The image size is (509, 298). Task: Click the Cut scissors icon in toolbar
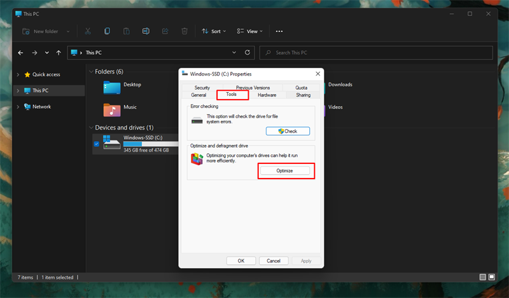point(88,31)
